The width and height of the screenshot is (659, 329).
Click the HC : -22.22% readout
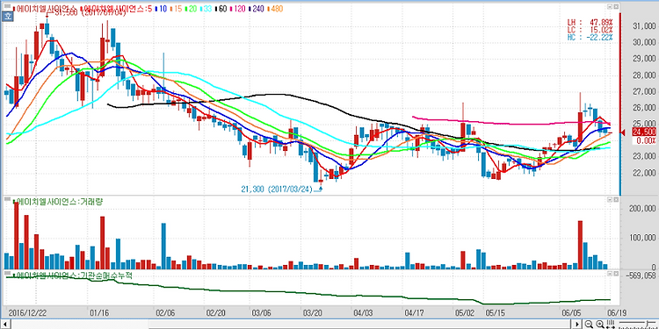(590, 38)
